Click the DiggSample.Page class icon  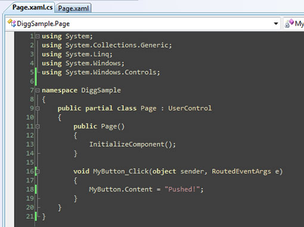[12, 23]
